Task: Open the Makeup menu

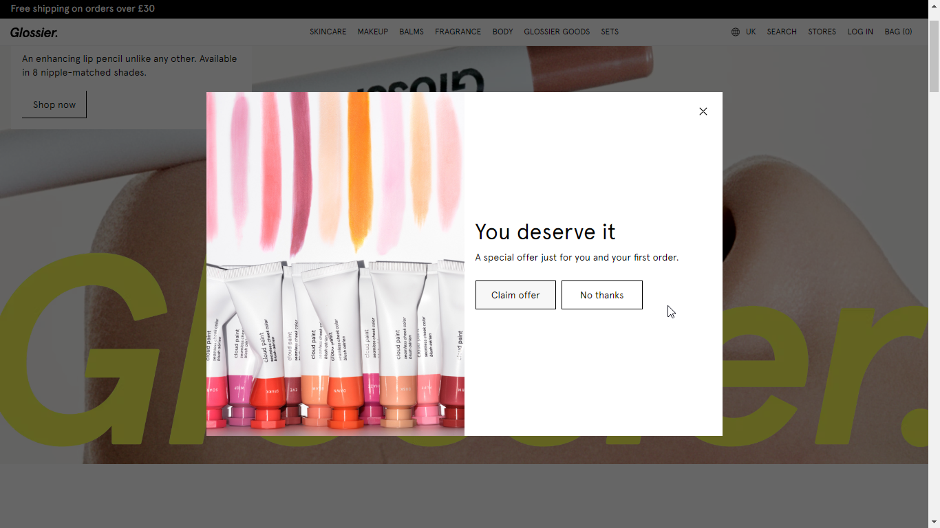Action: click(373, 32)
